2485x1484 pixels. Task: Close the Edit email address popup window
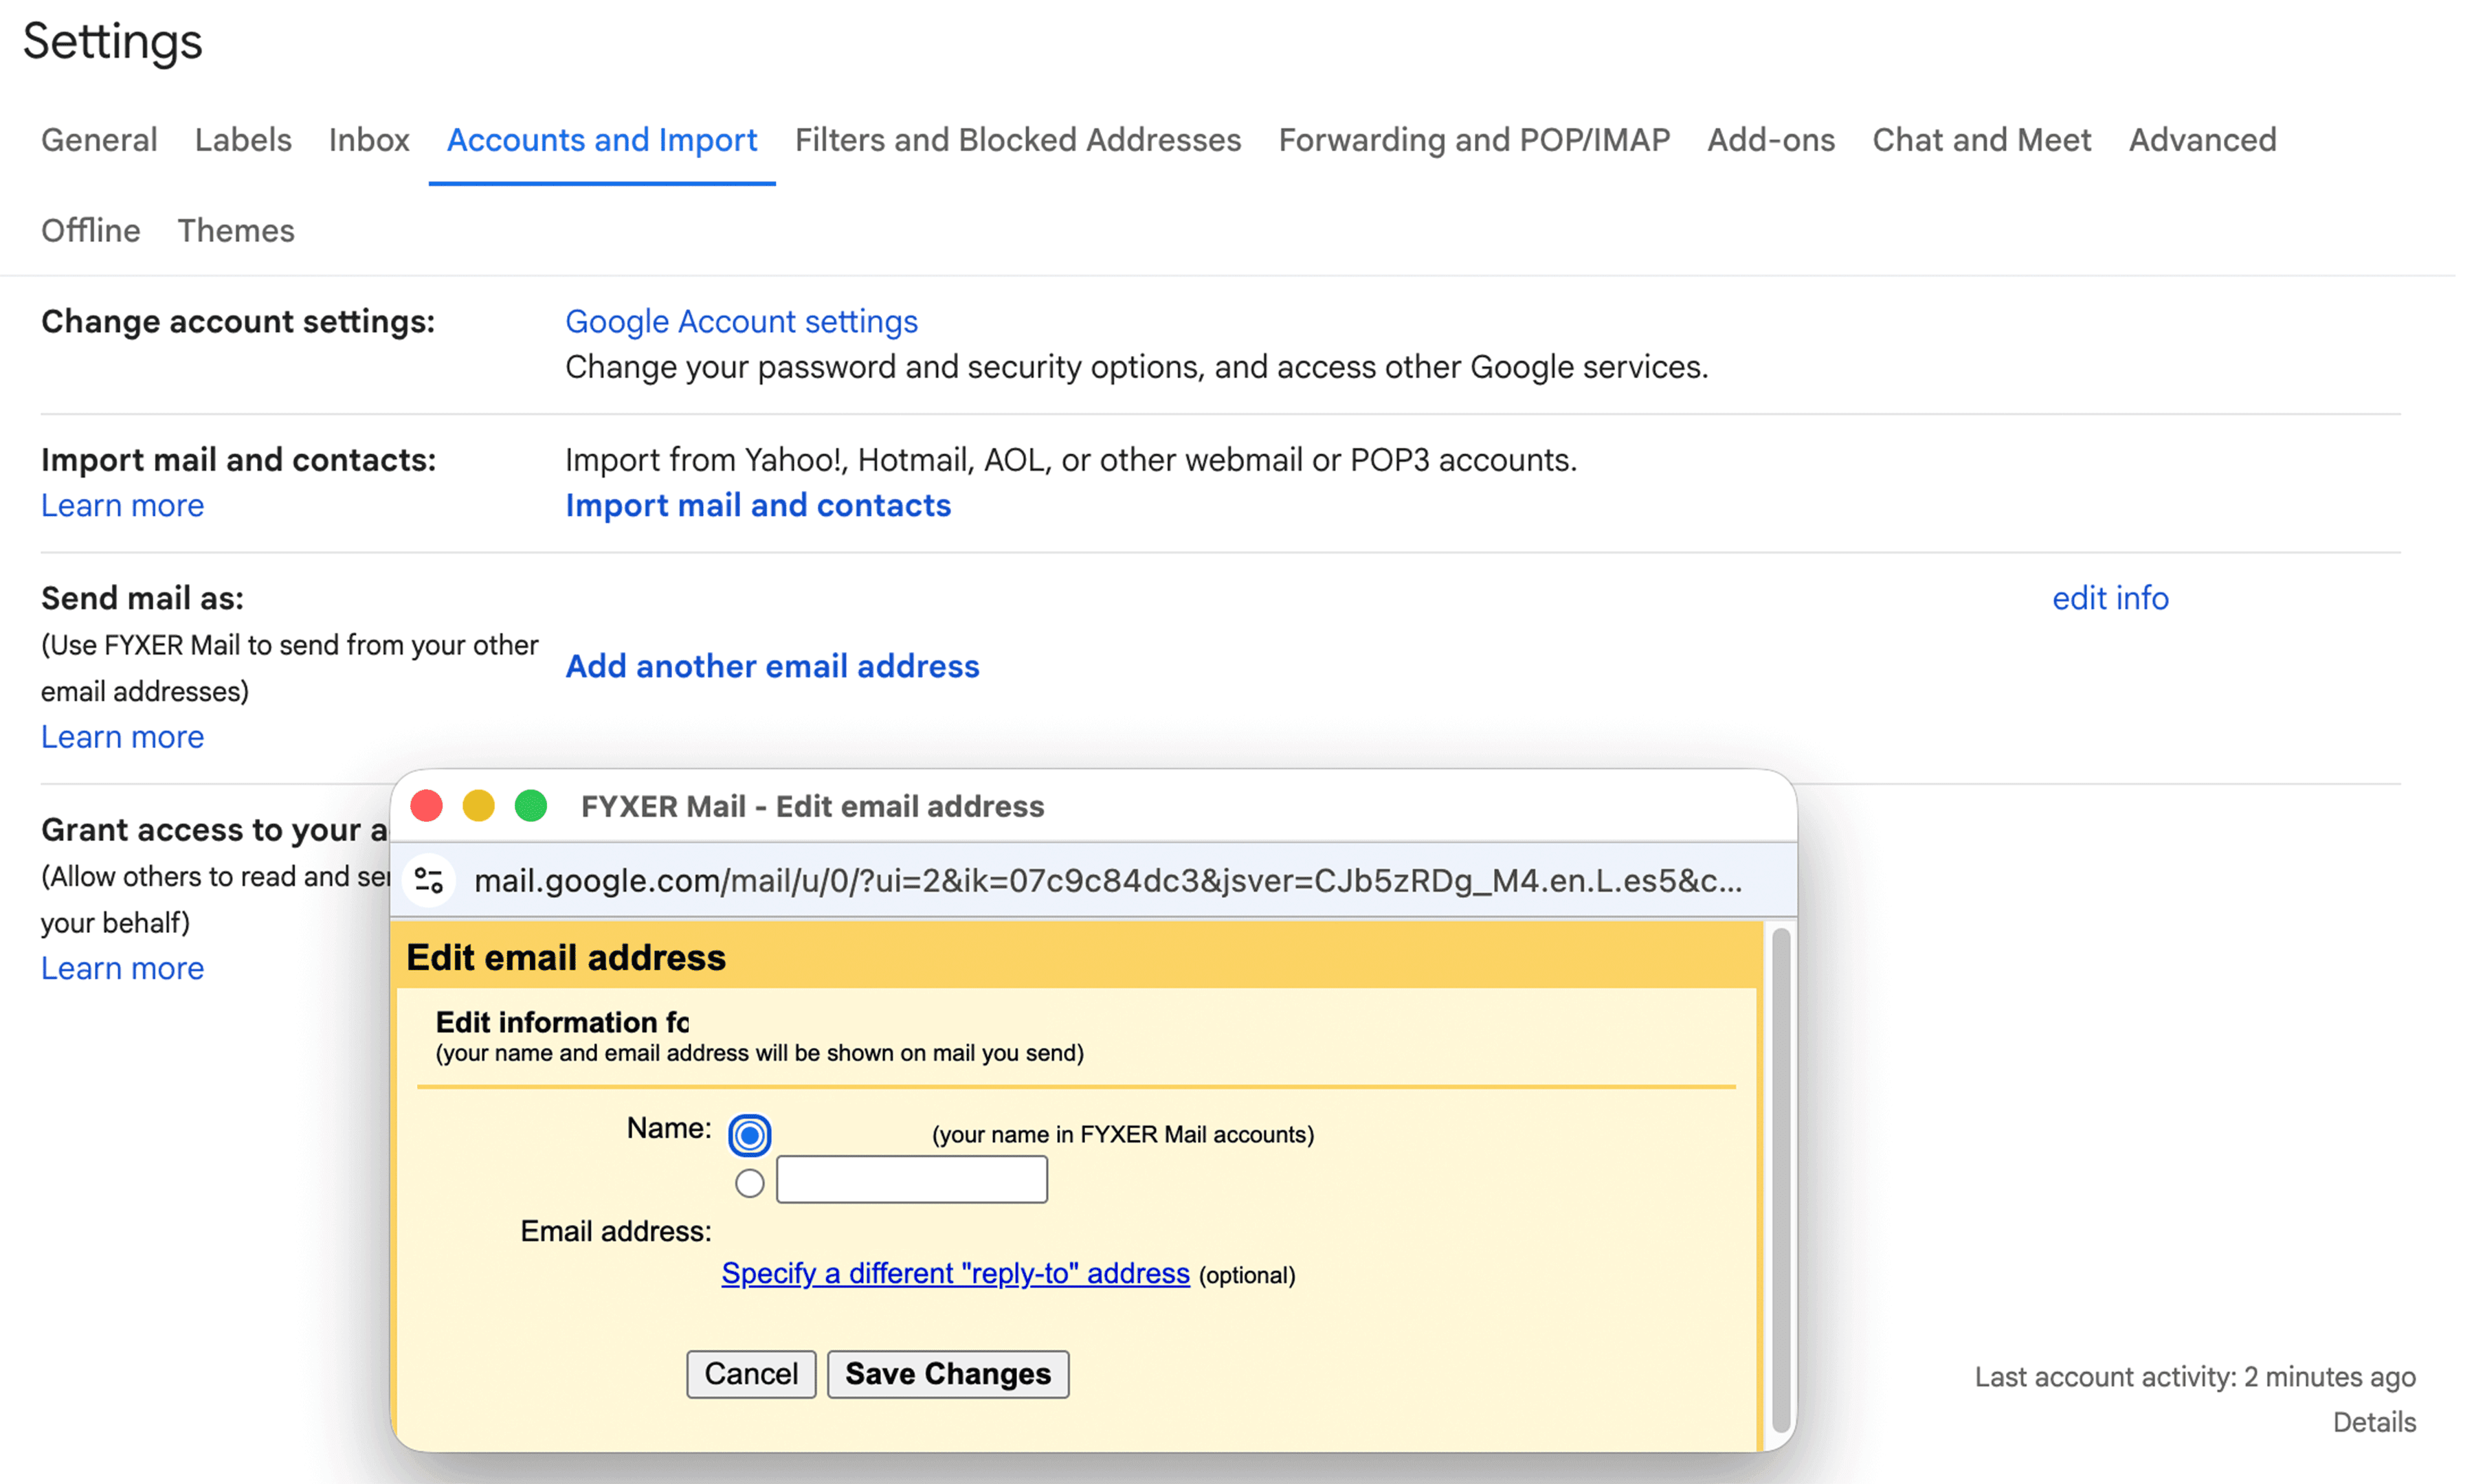click(427, 806)
